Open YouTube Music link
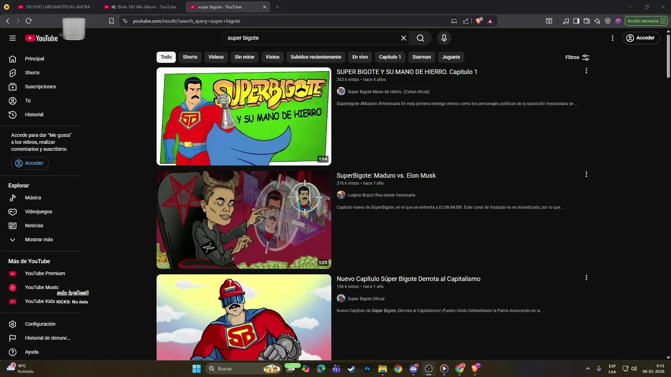 tap(42, 287)
